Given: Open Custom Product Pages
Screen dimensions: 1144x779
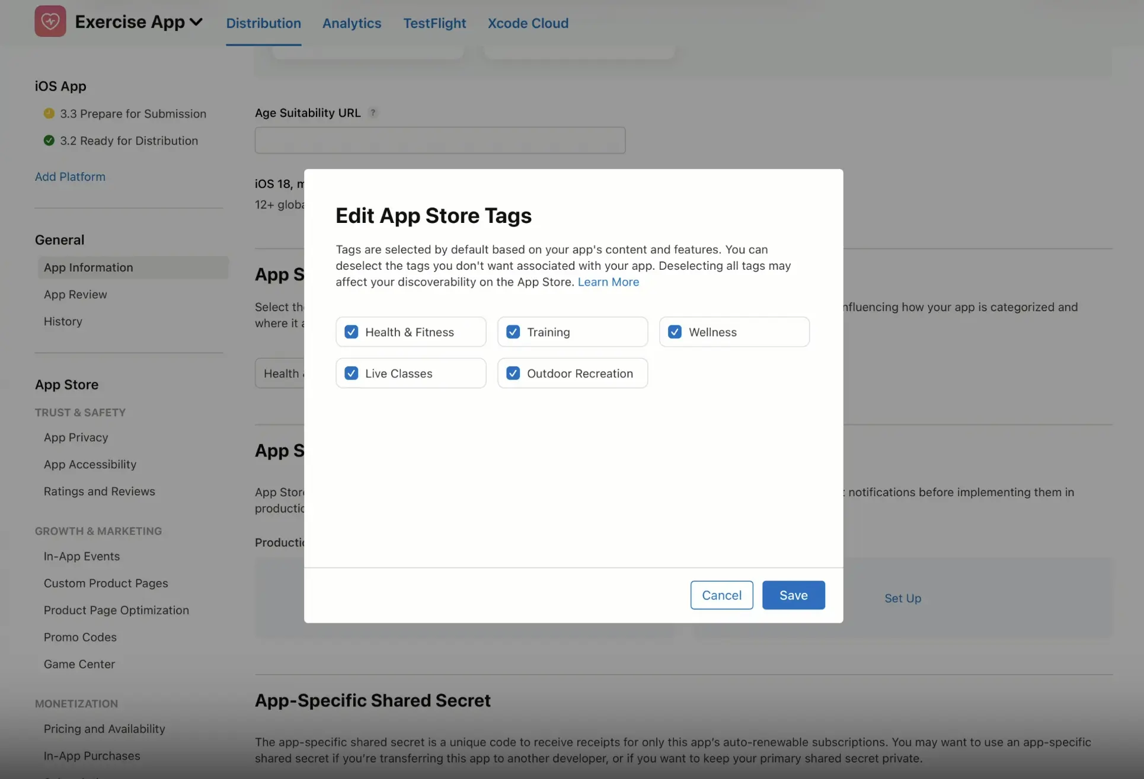Looking at the screenshot, I should tap(106, 583).
